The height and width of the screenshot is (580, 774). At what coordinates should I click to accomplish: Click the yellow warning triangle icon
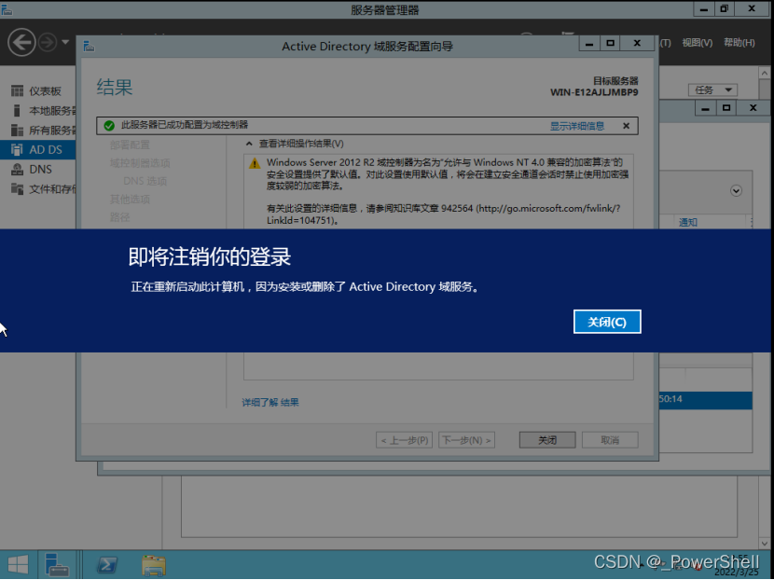point(255,163)
